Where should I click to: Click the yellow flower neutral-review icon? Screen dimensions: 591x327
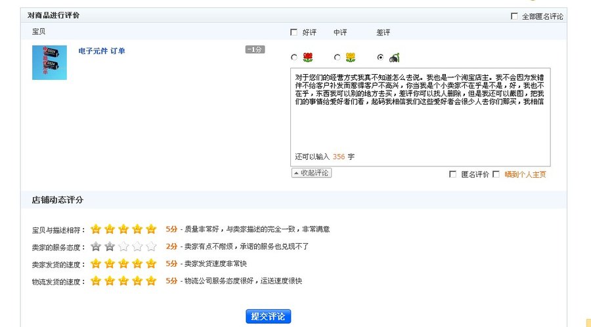click(351, 58)
